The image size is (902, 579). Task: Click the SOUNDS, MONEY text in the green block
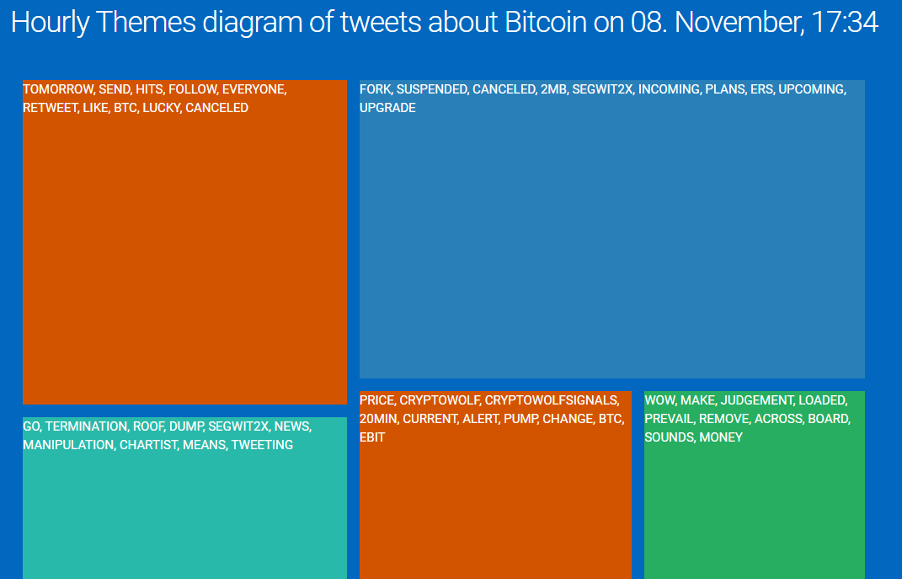point(693,437)
